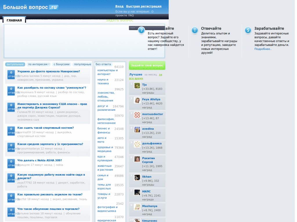Viewport: 297px width, 222px height.
Task: Click the exclamation icon beside Отвечайте
Action: click(195, 30)
